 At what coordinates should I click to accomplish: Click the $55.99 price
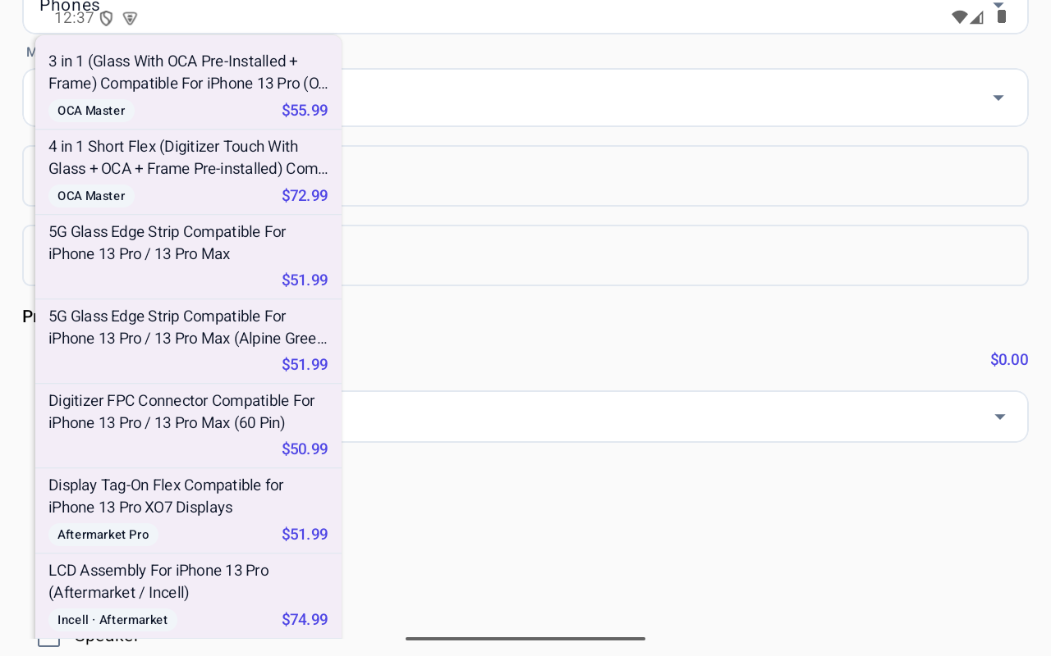point(305,111)
